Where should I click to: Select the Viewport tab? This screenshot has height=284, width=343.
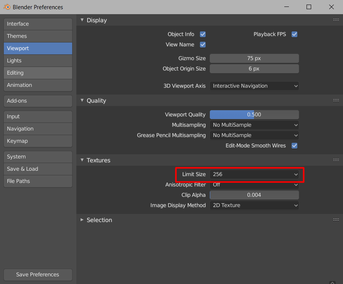pyautogui.click(x=38, y=48)
